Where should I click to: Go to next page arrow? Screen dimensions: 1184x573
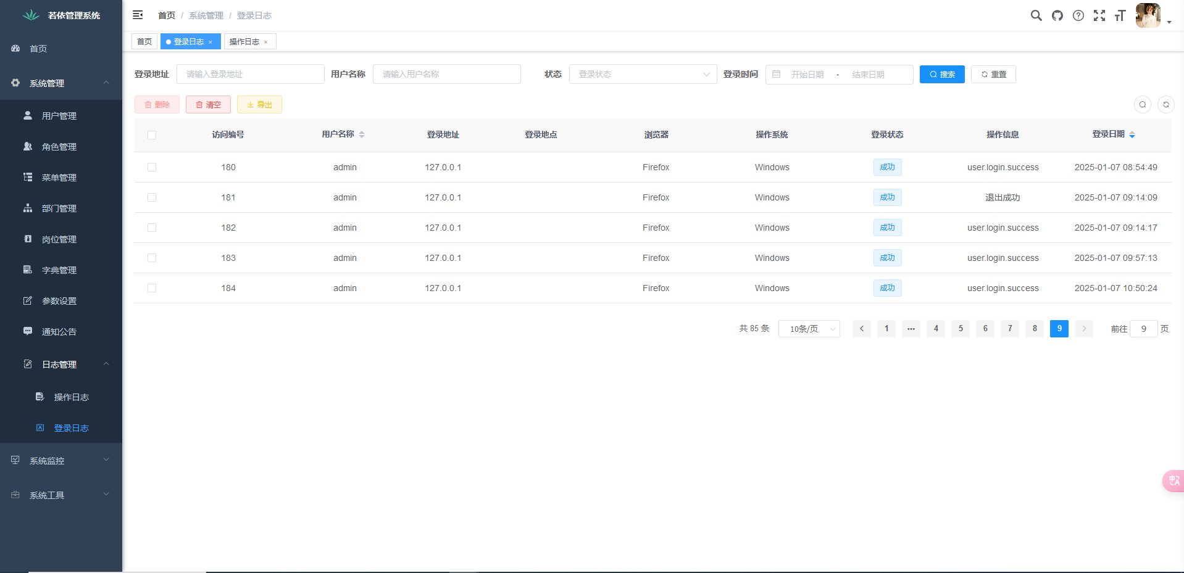[1084, 329]
